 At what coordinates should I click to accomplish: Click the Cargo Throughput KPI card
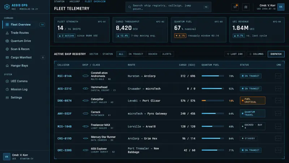coord(140,30)
